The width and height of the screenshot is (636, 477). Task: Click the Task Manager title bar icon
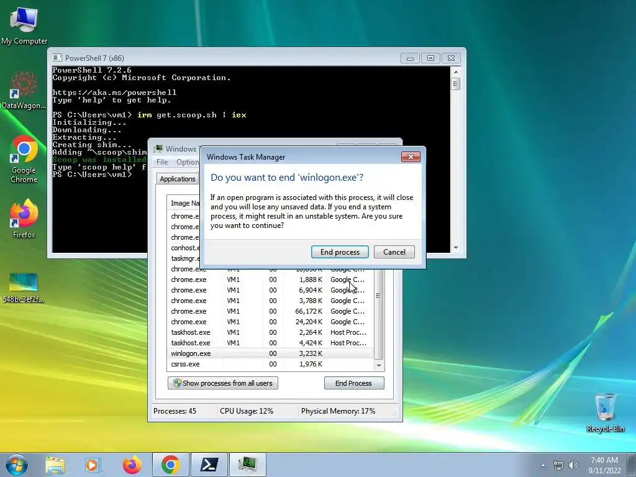[158, 149]
